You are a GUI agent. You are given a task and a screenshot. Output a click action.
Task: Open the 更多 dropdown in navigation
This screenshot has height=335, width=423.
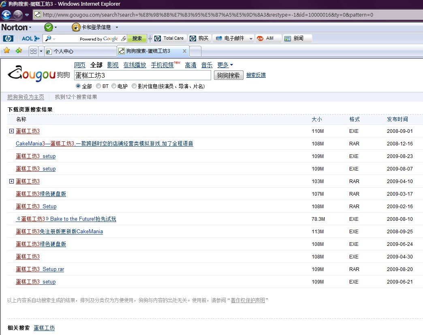pos(225,65)
